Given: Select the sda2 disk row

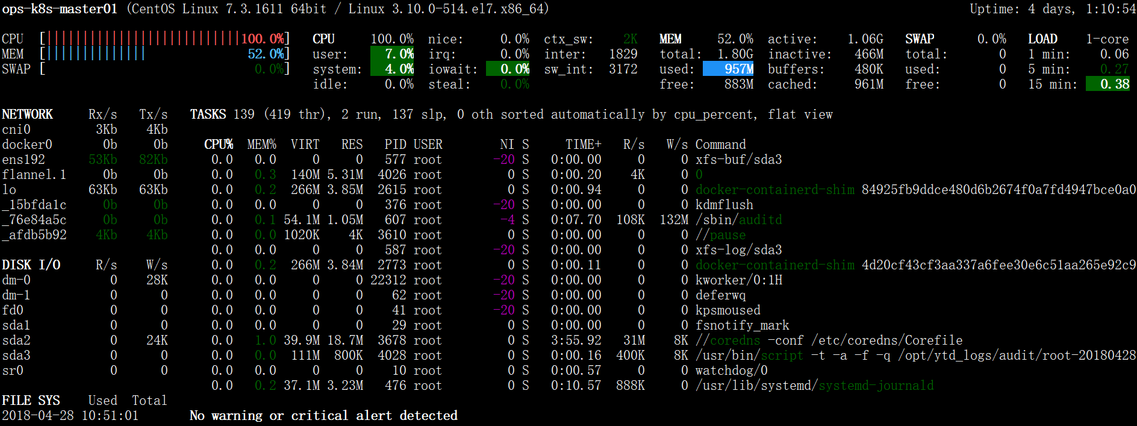Looking at the screenshot, I should coord(85,340).
